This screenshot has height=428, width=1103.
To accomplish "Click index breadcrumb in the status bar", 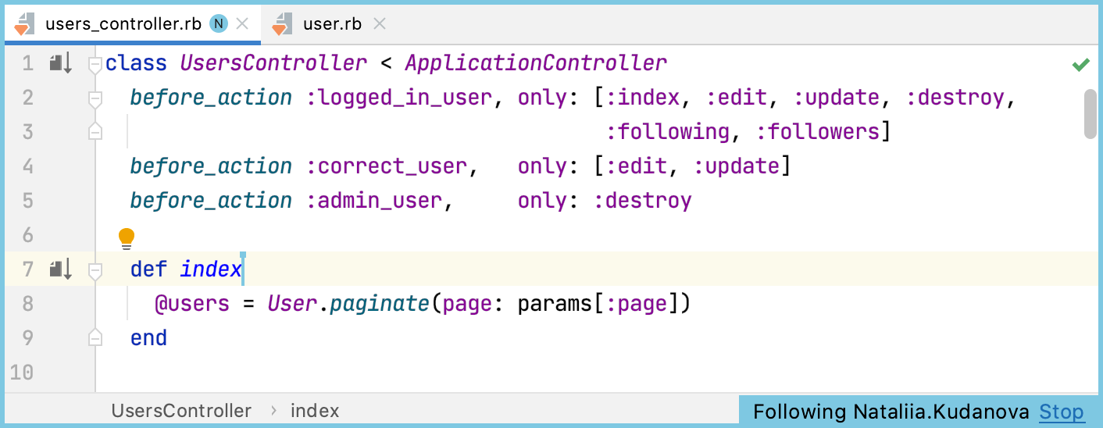I will (315, 411).
